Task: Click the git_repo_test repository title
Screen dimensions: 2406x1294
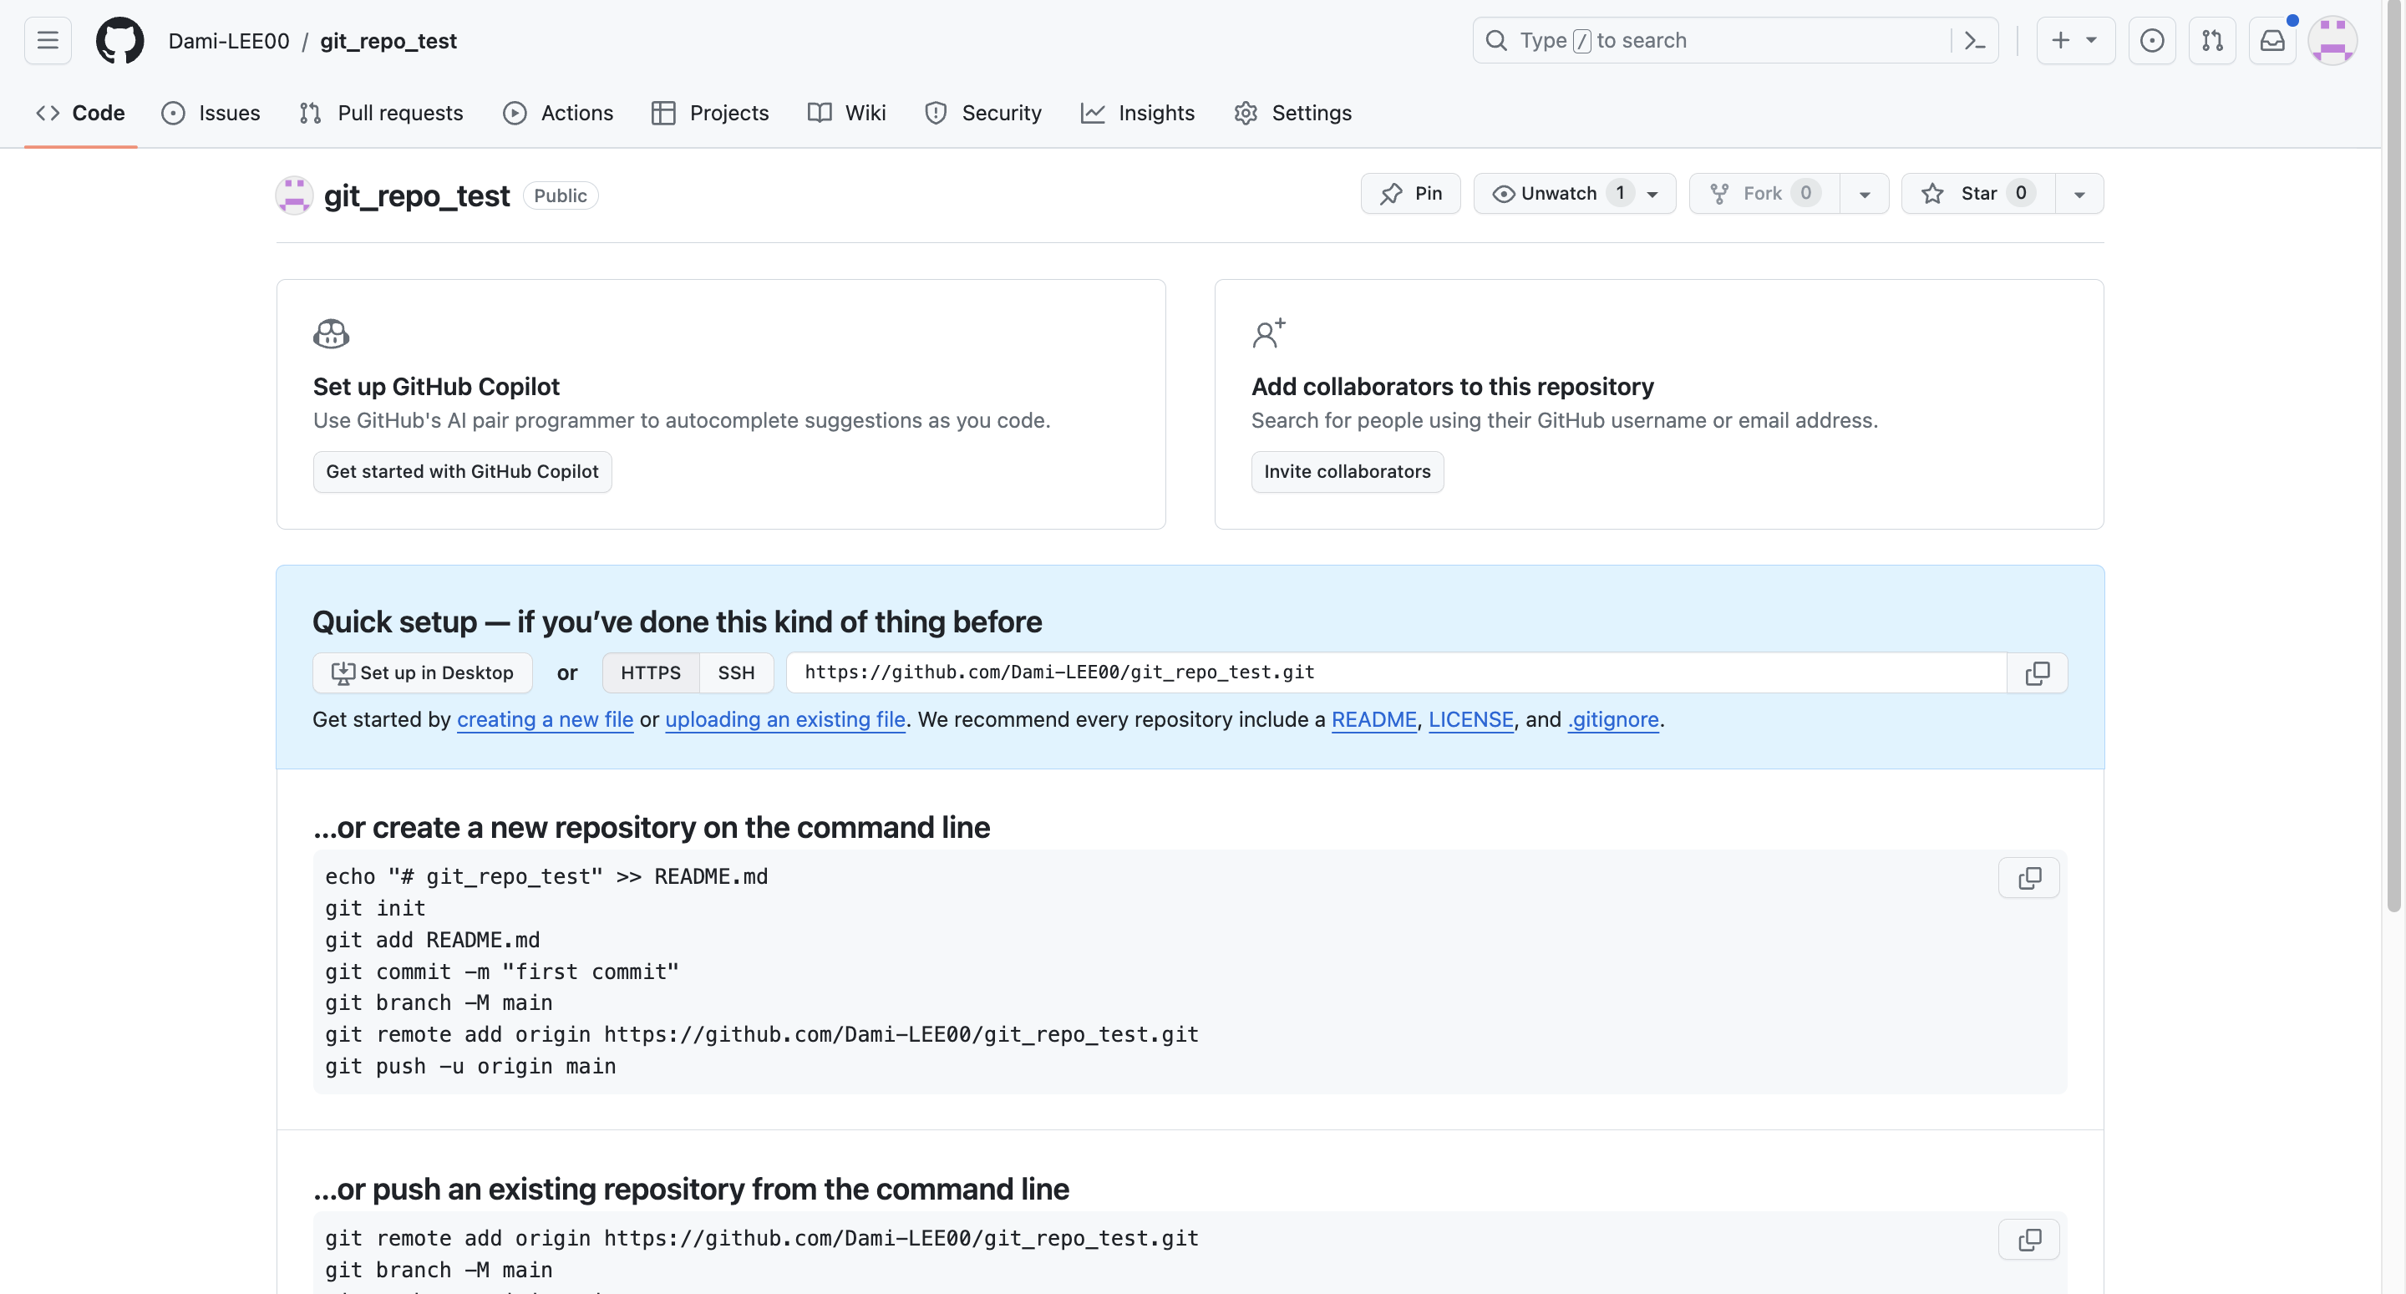Action: [x=417, y=195]
